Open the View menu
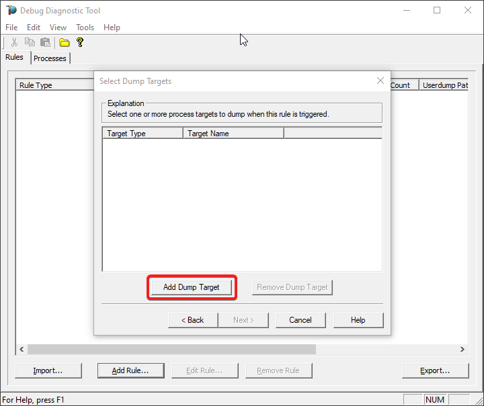Viewport: 484px width, 406px height. (x=58, y=28)
